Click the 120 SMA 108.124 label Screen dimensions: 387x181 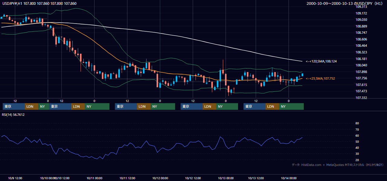point(321,61)
